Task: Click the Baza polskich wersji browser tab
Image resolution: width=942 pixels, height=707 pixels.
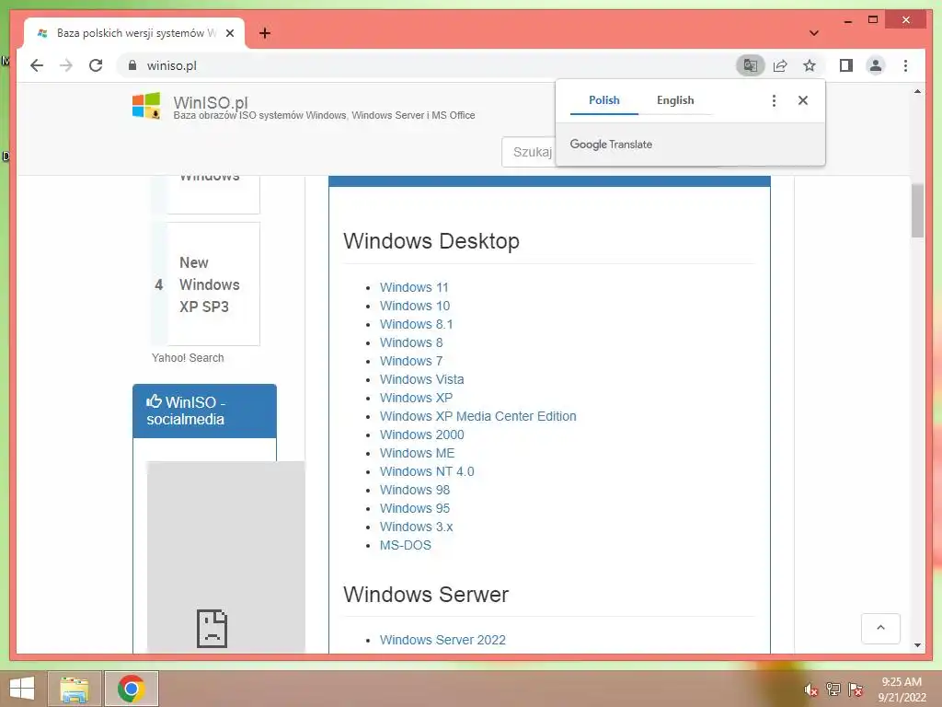Action: pos(132,33)
